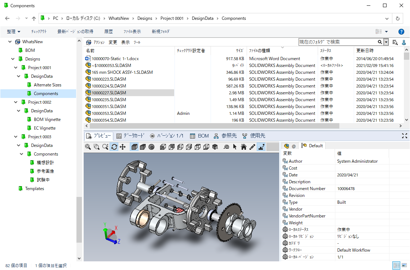
Task: Click the Home view icon in preview
Action: (243, 147)
